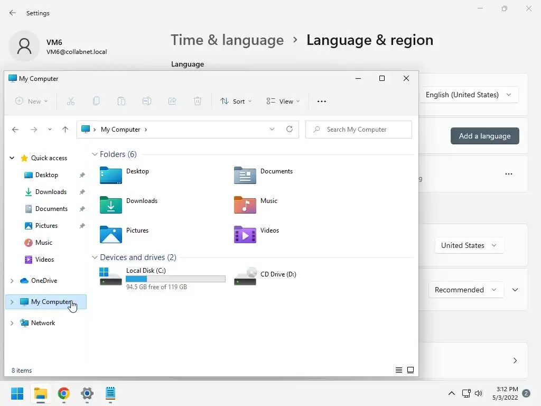Select the Local Disk (C:) drive
The height and width of the screenshot is (406, 541).
tap(162, 278)
